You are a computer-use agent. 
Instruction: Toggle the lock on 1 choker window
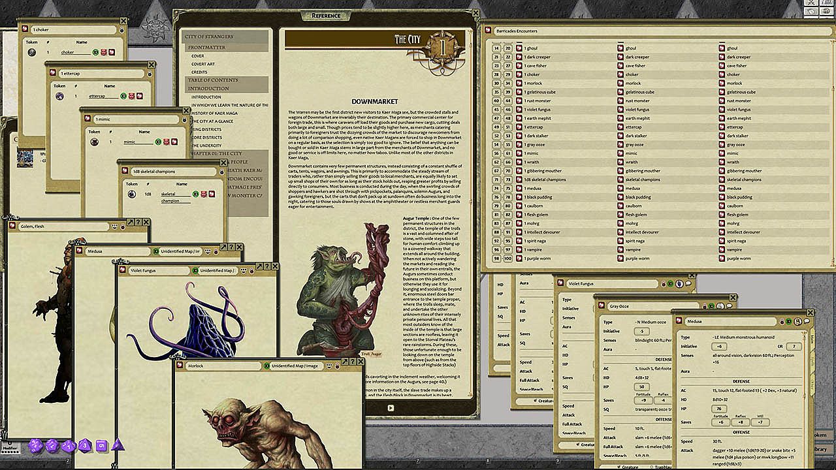point(121,30)
